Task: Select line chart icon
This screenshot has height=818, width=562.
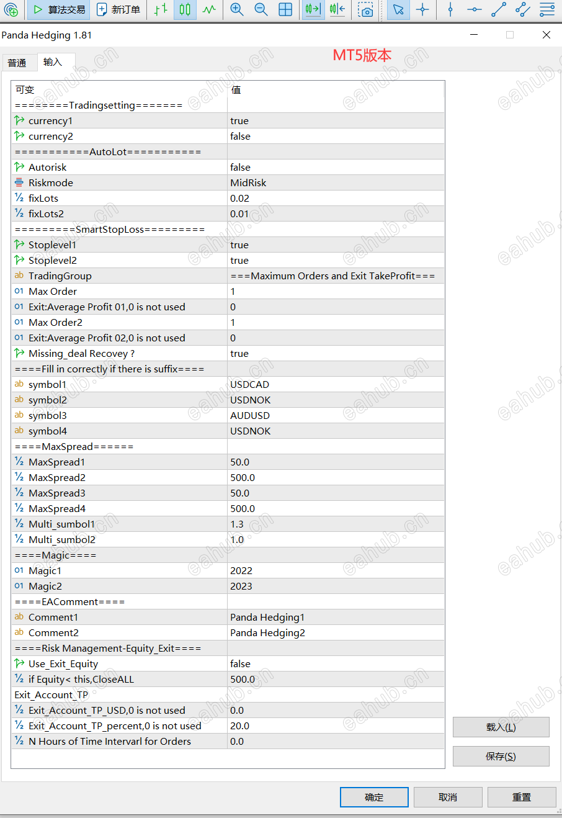Action: [x=210, y=10]
